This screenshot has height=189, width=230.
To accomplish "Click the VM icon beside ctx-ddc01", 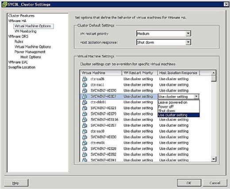I will point(84,102).
